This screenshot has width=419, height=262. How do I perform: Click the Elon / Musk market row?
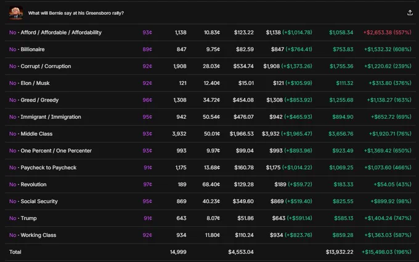[x=210, y=83]
